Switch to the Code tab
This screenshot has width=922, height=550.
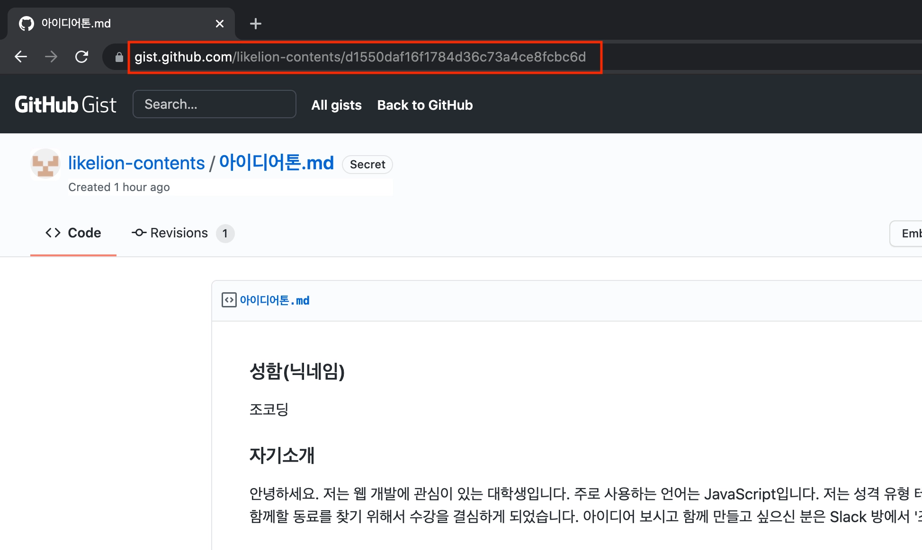point(73,233)
